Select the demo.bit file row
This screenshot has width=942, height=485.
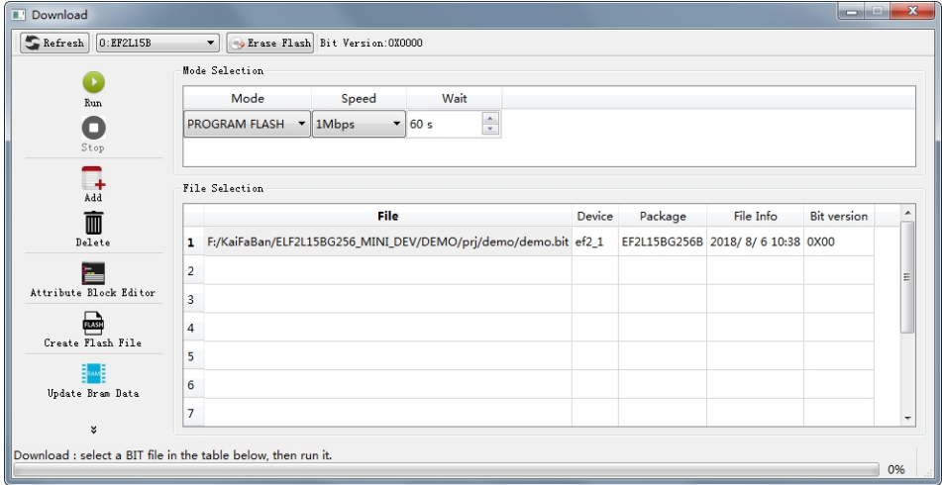pos(387,242)
